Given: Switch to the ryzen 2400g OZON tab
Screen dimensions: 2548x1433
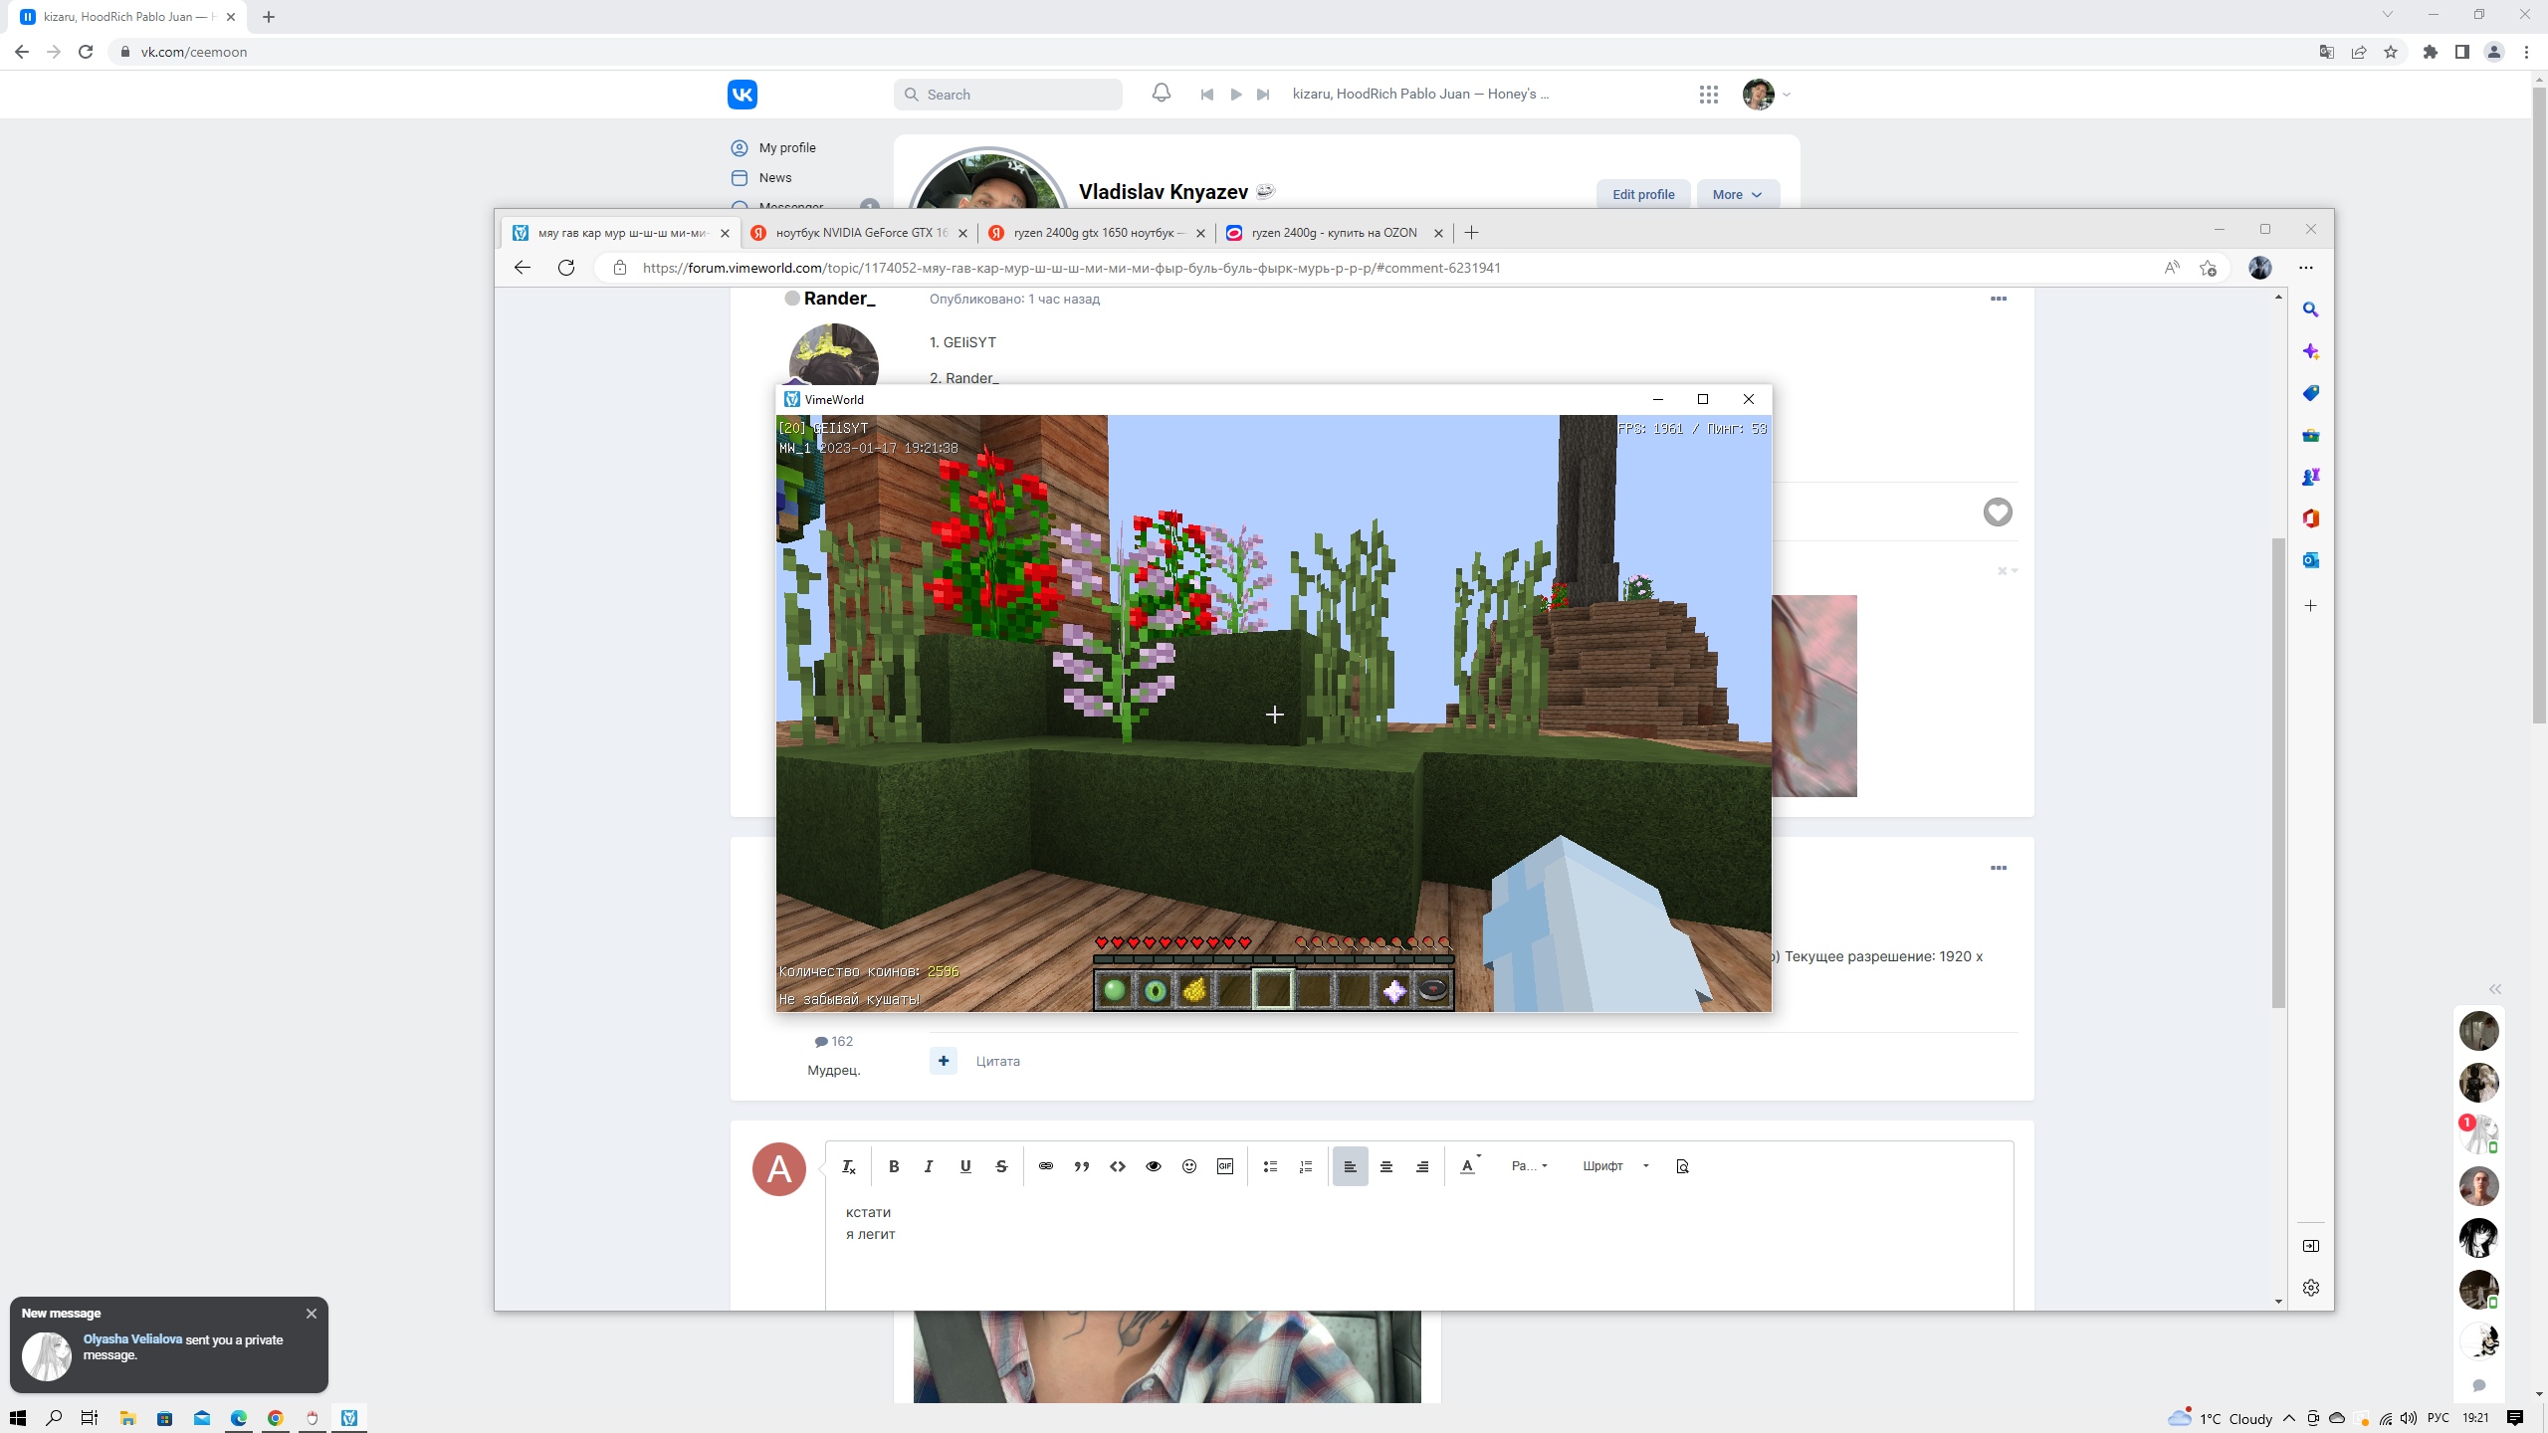Looking at the screenshot, I should click(1334, 233).
